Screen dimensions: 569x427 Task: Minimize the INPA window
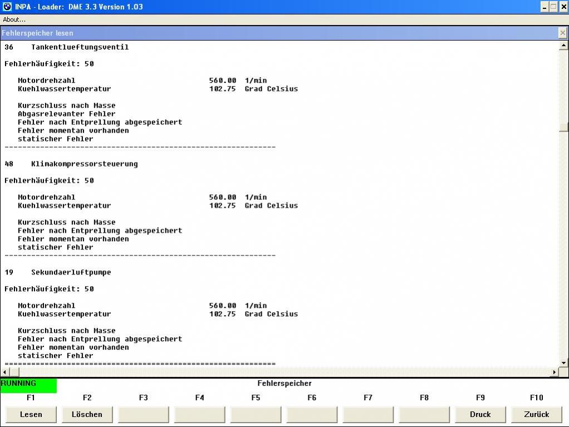tap(545, 7)
